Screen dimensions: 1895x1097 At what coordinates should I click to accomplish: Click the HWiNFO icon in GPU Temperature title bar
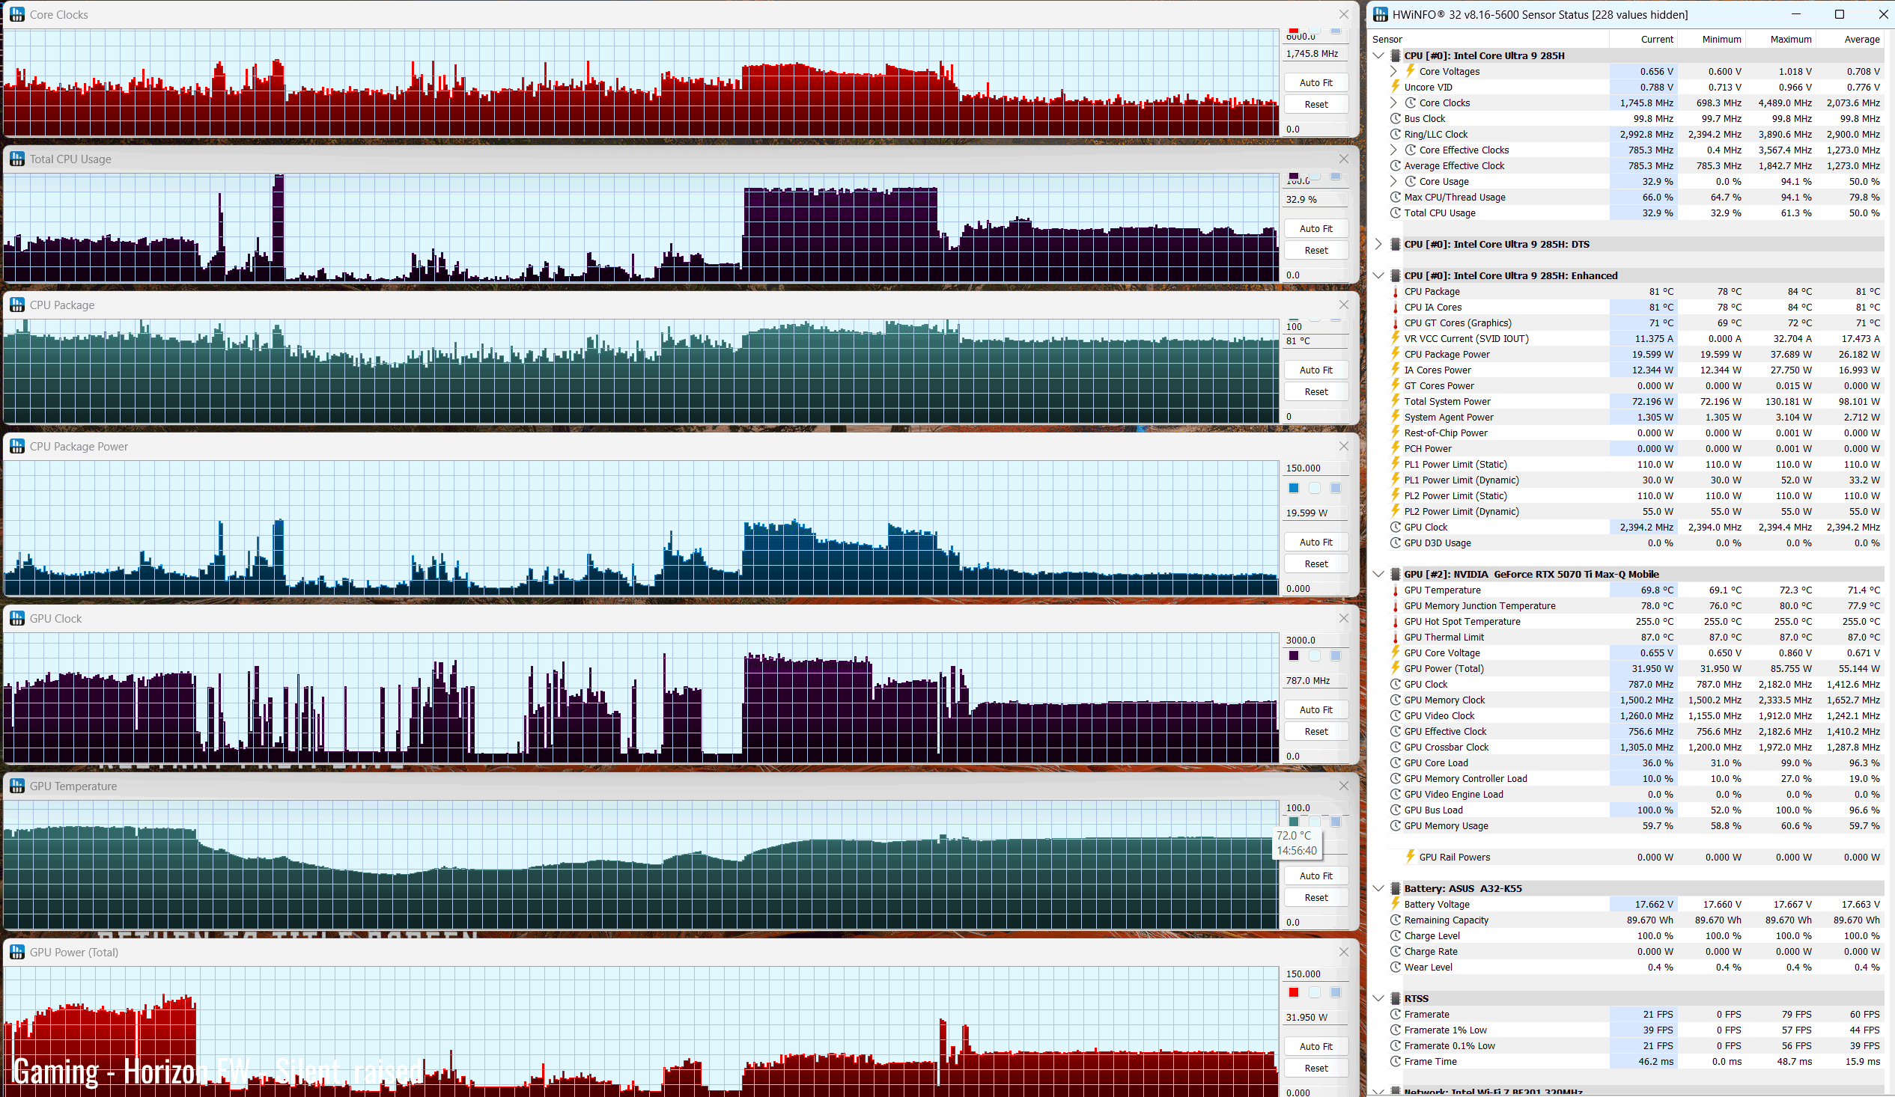16,786
